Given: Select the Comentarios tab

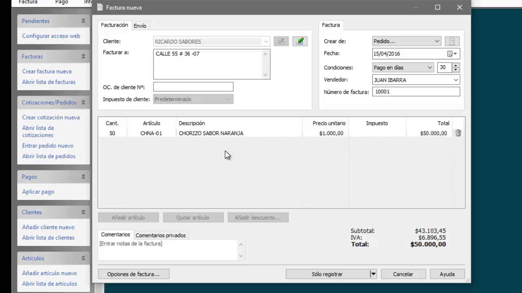Looking at the screenshot, I should pyautogui.click(x=115, y=234).
